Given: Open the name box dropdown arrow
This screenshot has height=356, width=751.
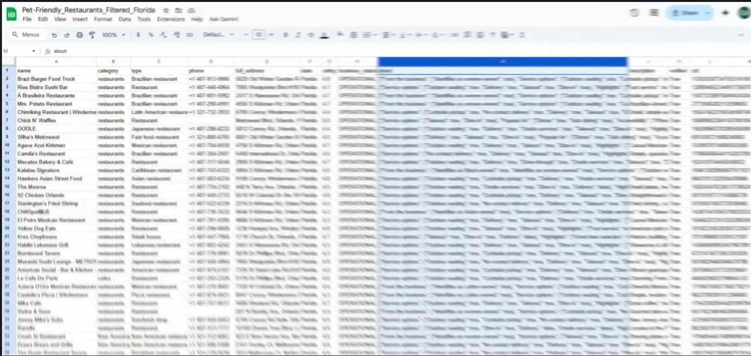Looking at the screenshot, I should click(x=34, y=51).
